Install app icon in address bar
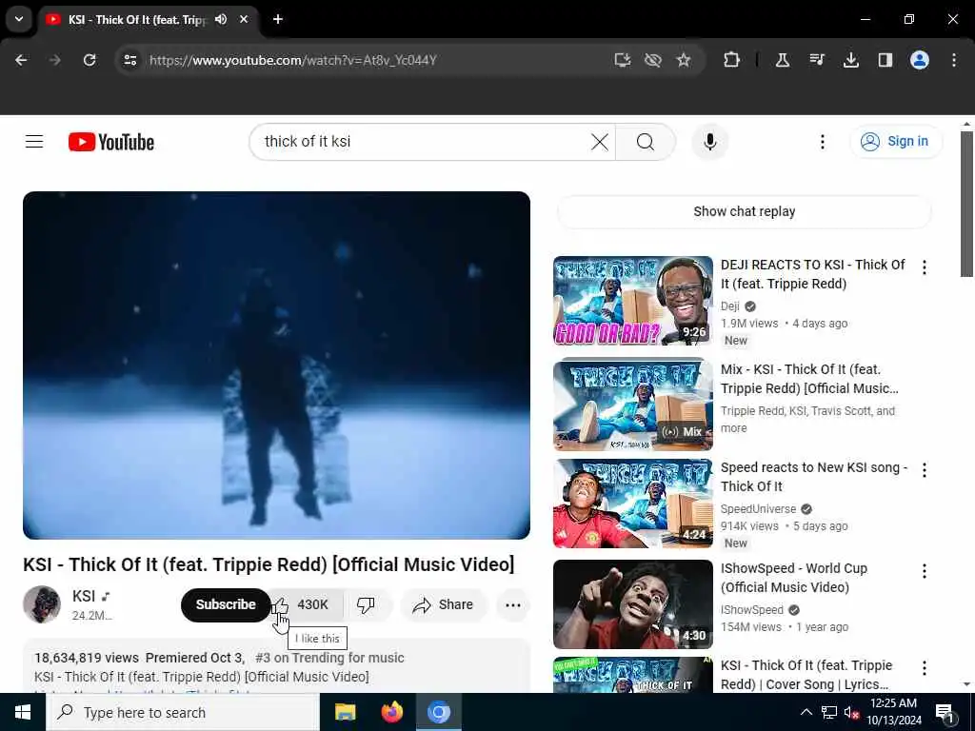Image resolution: width=975 pixels, height=731 pixels. pos(623,60)
